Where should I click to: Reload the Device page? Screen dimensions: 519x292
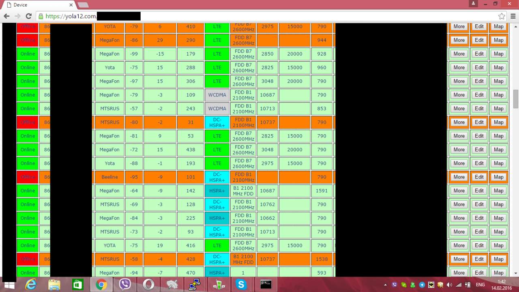click(28, 16)
